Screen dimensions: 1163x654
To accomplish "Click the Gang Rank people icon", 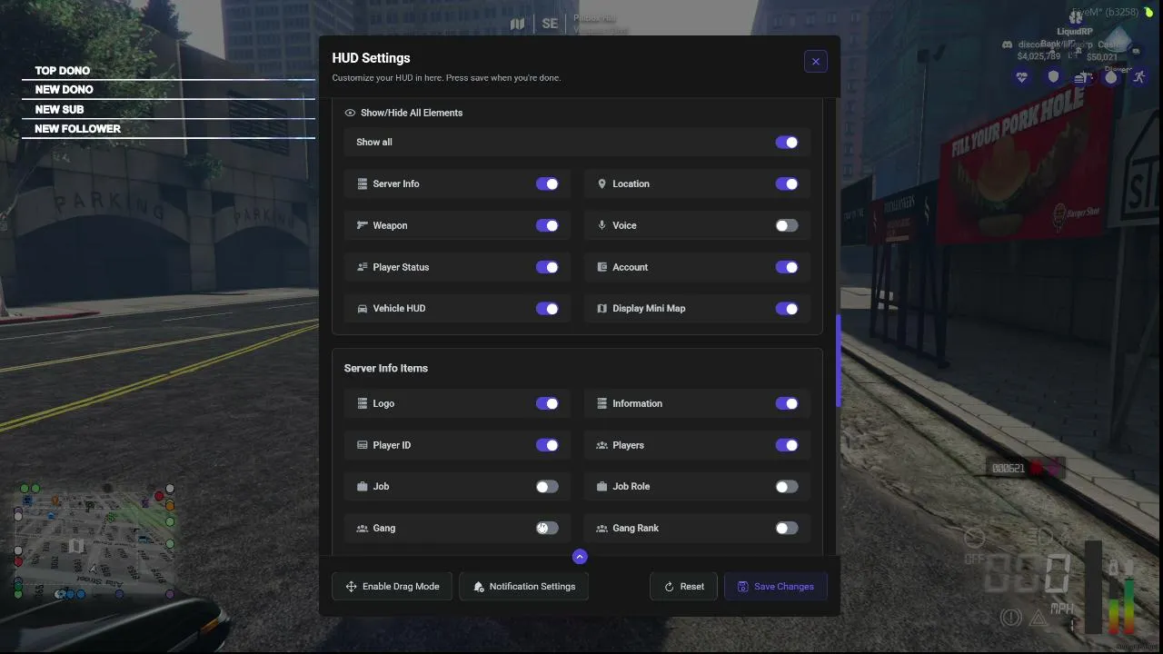I will pyautogui.click(x=601, y=528).
